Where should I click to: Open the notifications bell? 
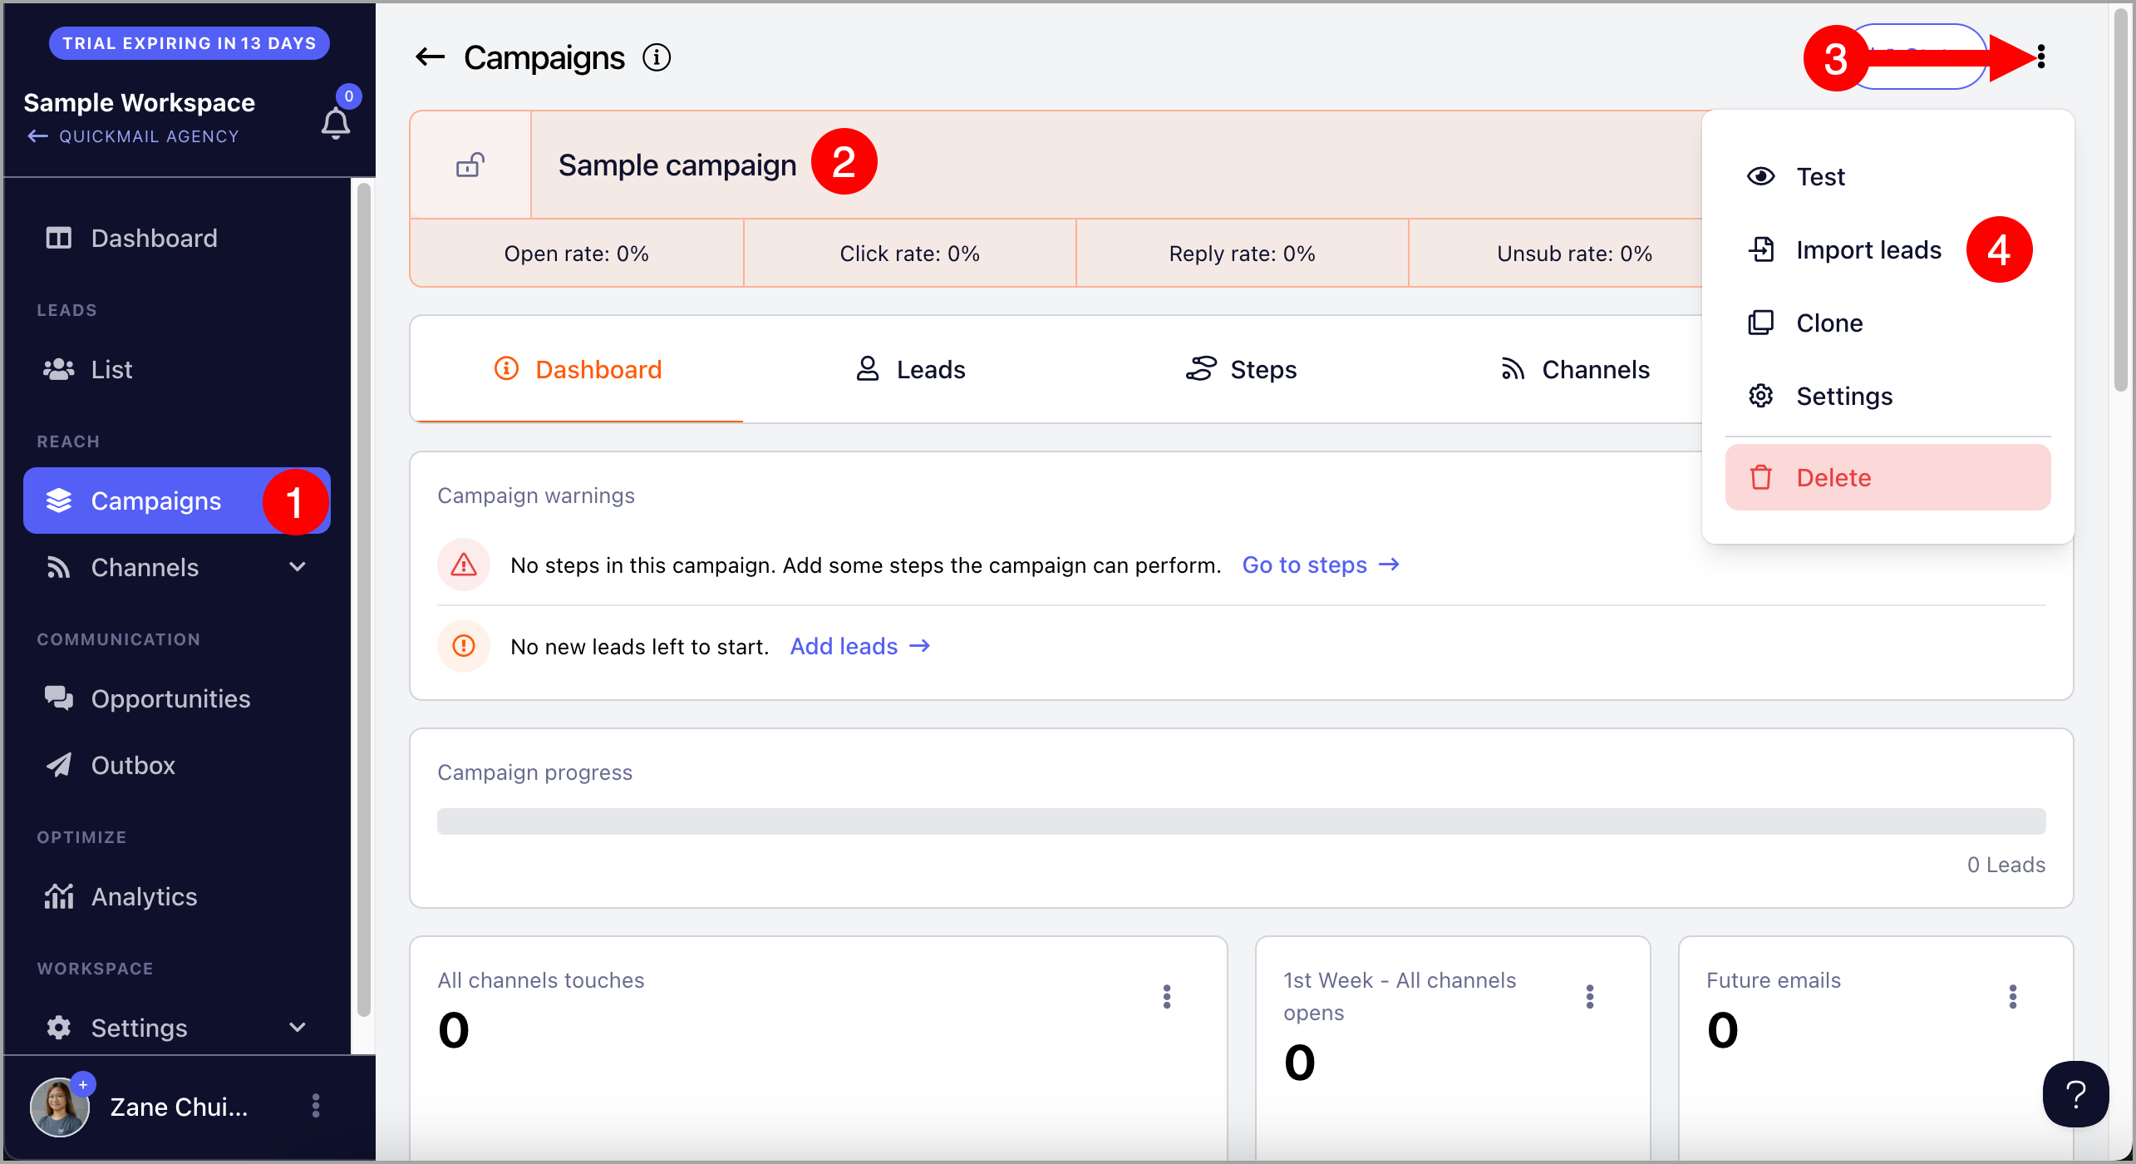tap(336, 123)
